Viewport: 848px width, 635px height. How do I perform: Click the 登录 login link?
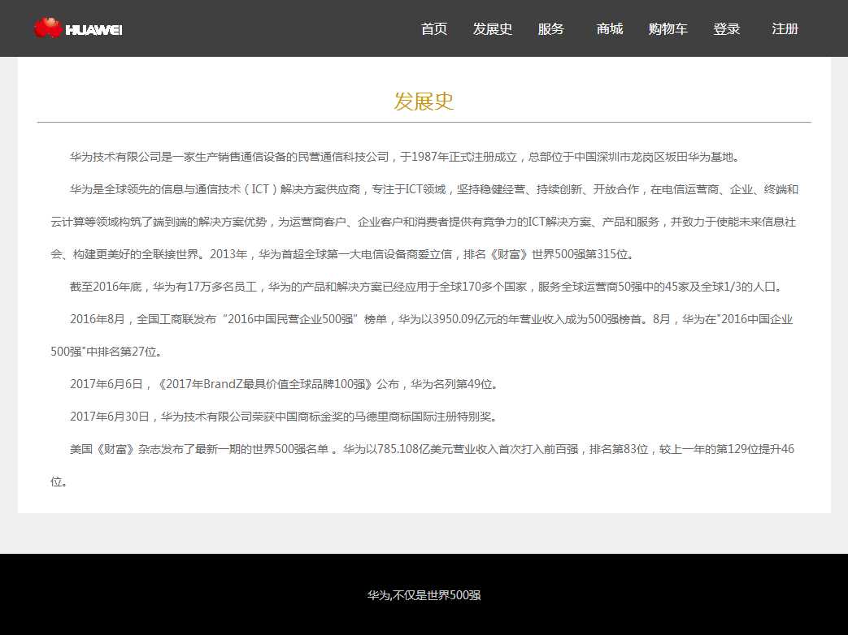click(726, 29)
